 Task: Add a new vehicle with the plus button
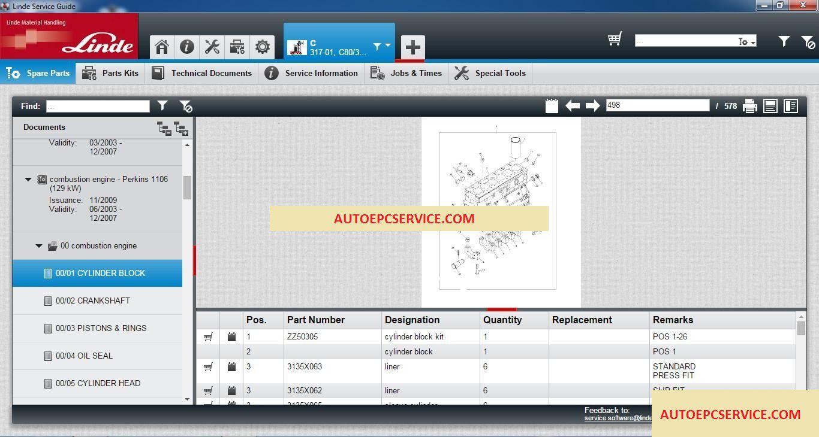pos(412,46)
